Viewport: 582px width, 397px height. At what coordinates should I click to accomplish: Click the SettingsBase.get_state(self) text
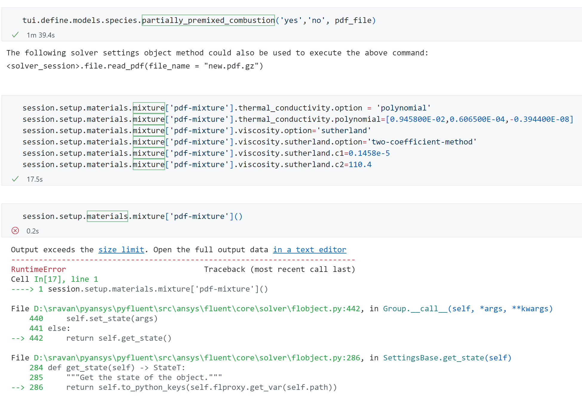click(447, 358)
